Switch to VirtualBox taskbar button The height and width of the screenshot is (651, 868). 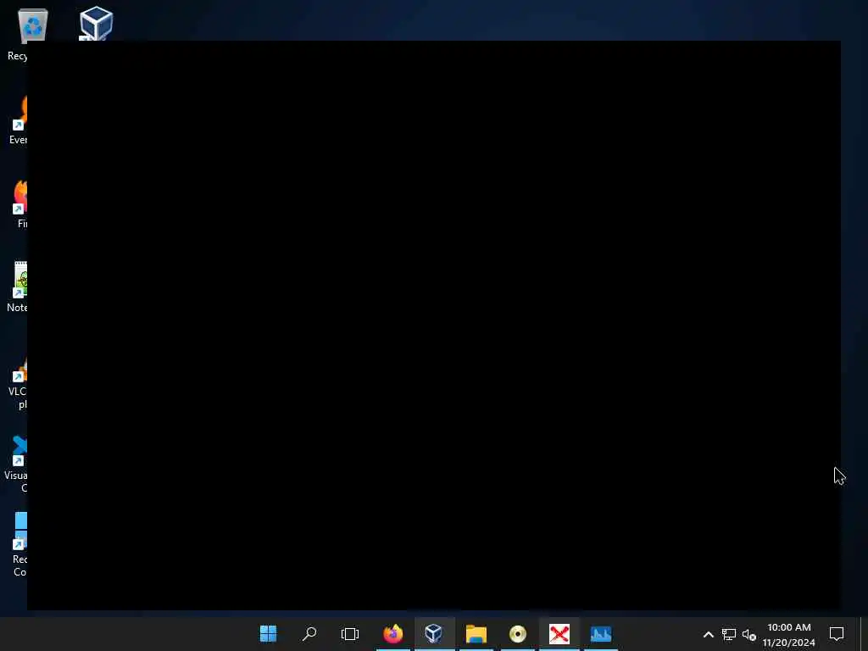[434, 633]
